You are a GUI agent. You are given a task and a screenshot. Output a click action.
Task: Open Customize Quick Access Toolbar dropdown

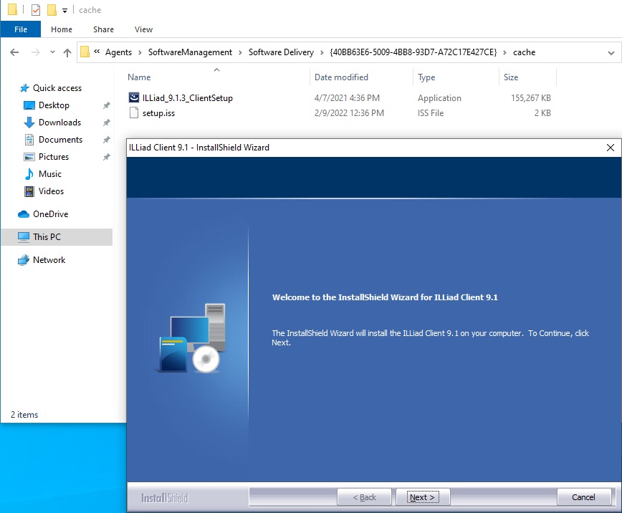point(64,11)
